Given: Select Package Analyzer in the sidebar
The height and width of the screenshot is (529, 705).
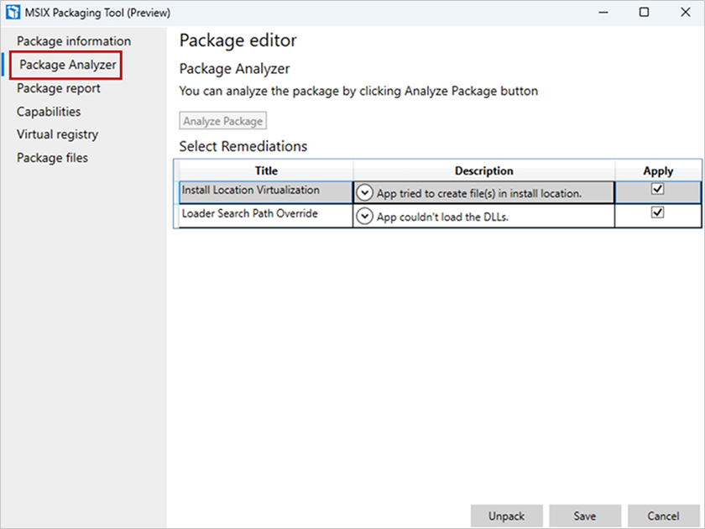Looking at the screenshot, I should pyautogui.click(x=67, y=65).
